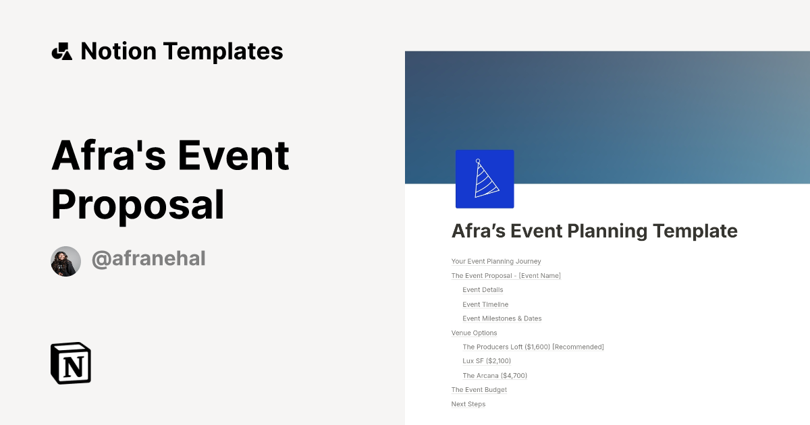
Task: Click the Notion Templates heading text
Action: 182,51
